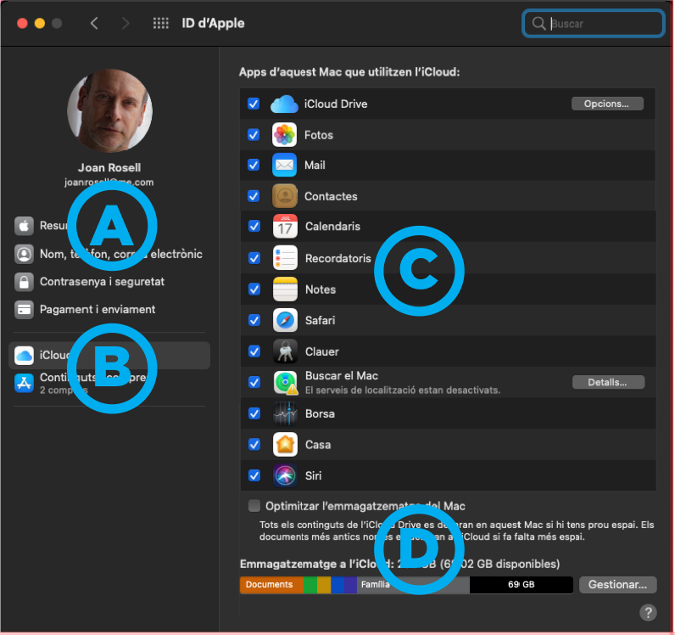Click the Família segment in storage bar
675x635 pixels.
412,585
